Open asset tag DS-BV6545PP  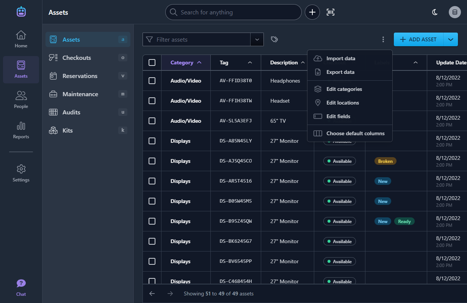click(236, 261)
